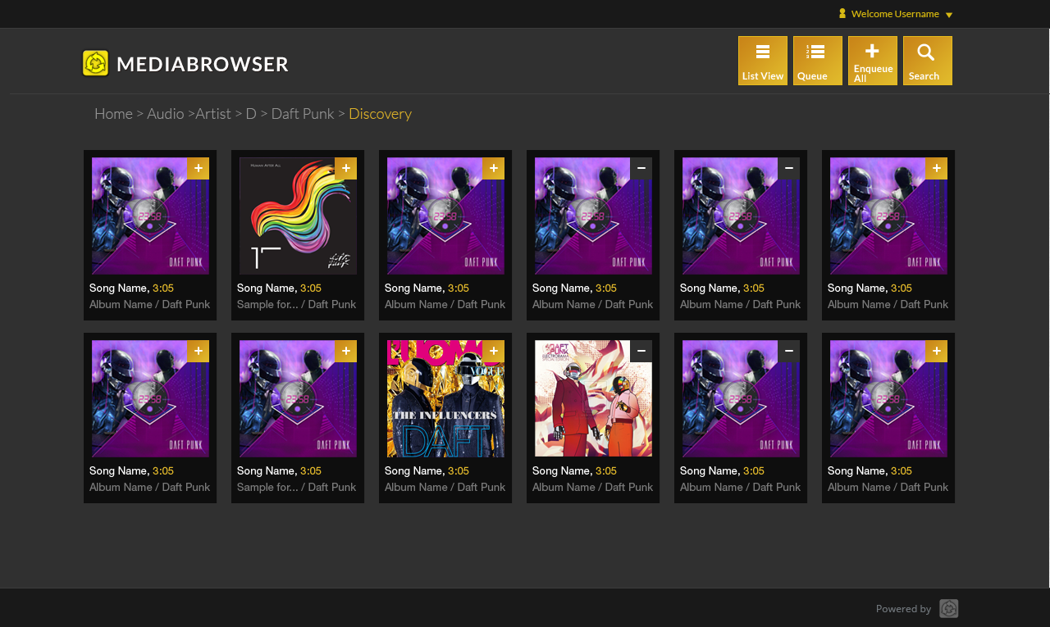Go to Home in the breadcrumb

point(113,114)
